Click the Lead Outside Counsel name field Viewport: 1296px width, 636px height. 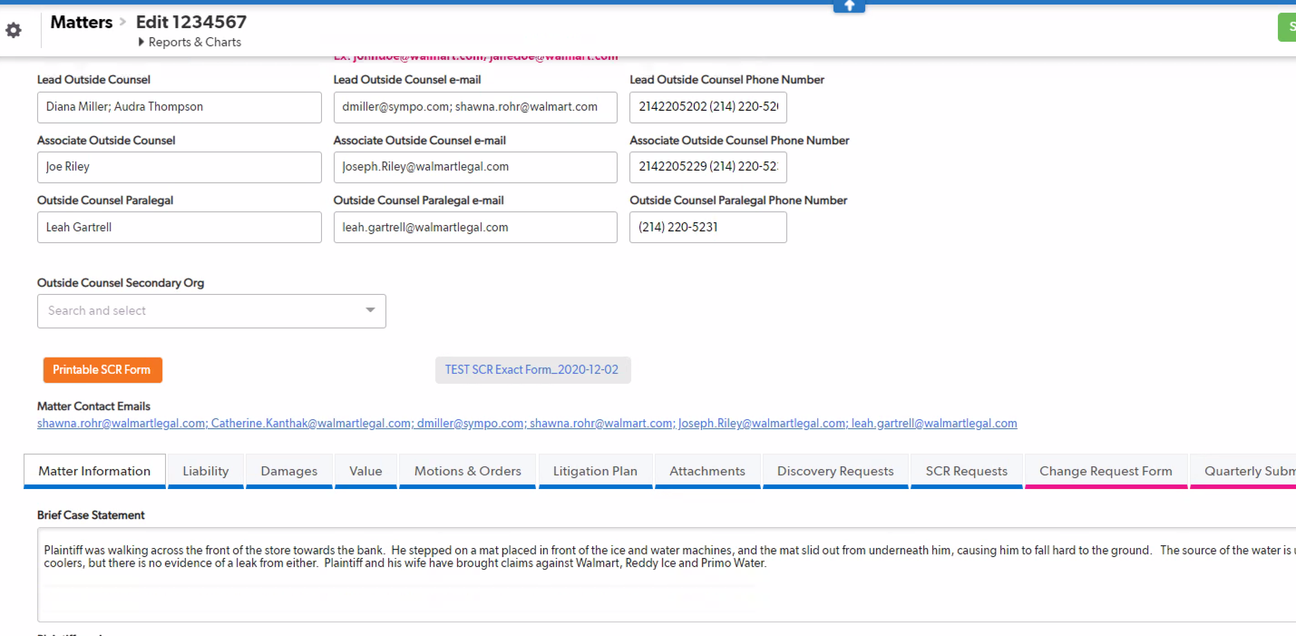pyautogui.click(x=179, y=107)
